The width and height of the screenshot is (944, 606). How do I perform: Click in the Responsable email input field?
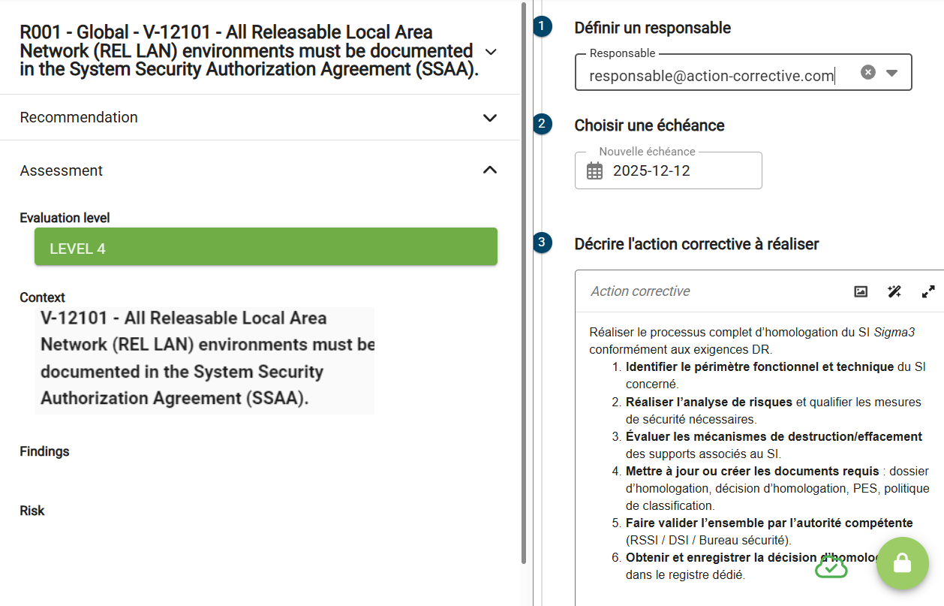click(x=713, y=76)
